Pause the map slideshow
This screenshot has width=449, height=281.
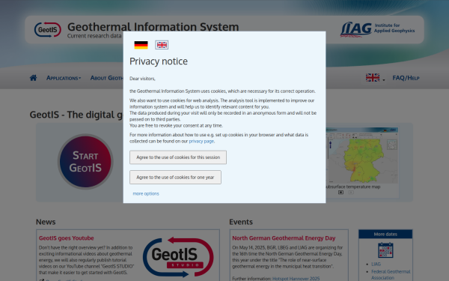[340, 193]
